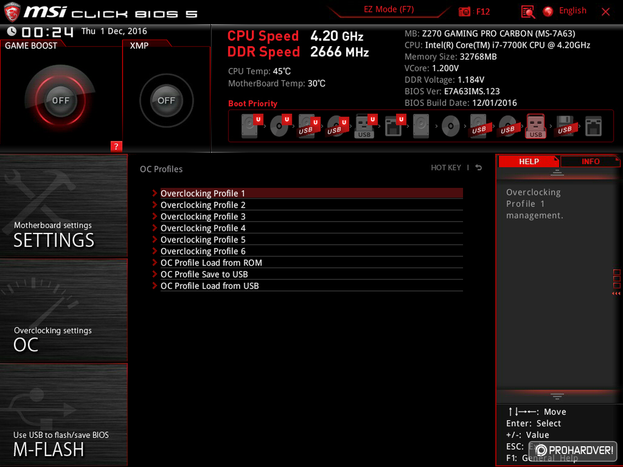Open Overclocking Profile 6 entry text
623x467 pixels.
click(202, 251)
